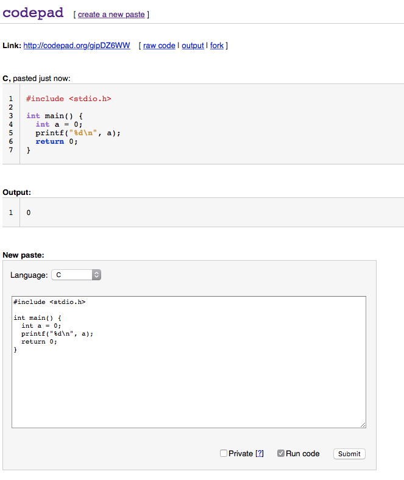
Task: Expand the Language dropdown showing C
Action: [x=72, y=275]
